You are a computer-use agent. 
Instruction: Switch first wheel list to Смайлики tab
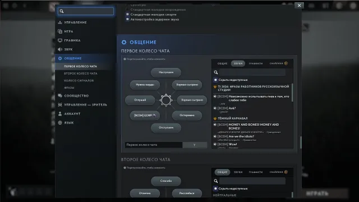tap(277, 63)
